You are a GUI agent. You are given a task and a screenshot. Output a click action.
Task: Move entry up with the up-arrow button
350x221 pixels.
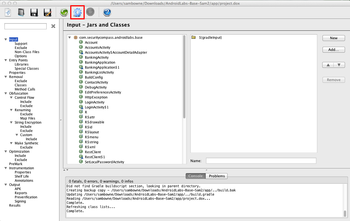coord(328,65)
